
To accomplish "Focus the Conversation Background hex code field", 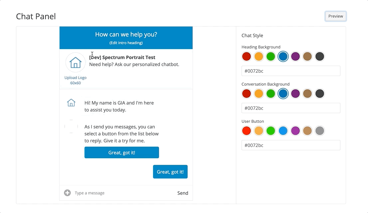I will coord(290,108).
